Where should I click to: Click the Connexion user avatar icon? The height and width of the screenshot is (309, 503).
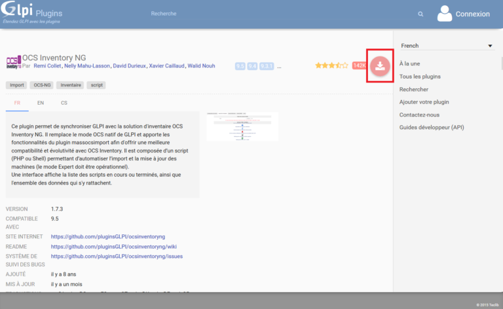pos(445,14)
